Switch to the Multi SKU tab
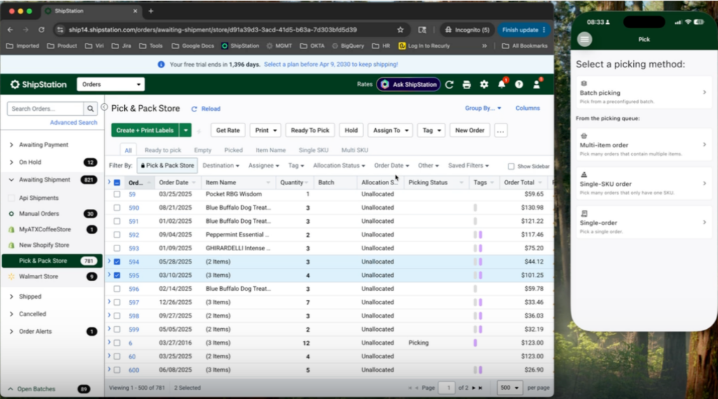The image size is (718, 399). click(x=355, y=150)
